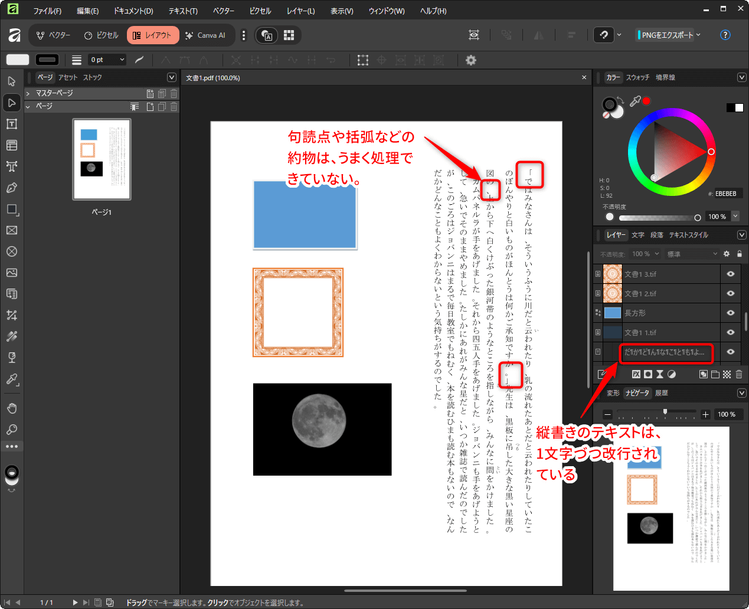Hide the 文書1 1.tif layer

point(731,332)
